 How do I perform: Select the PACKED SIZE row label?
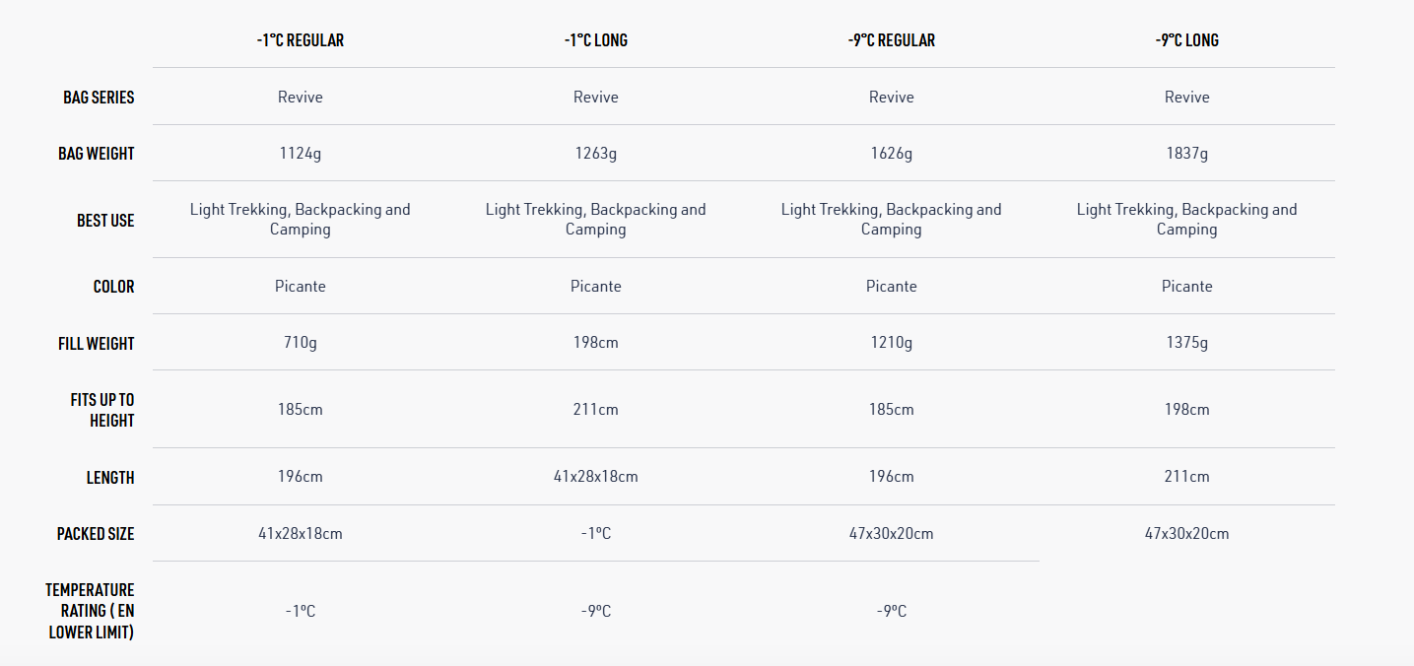(x=96, y=534)
